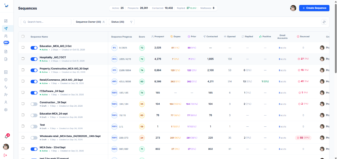Click the Prior column clock header
This screenshot has width=337, height=159.
[x=192, y=37]
